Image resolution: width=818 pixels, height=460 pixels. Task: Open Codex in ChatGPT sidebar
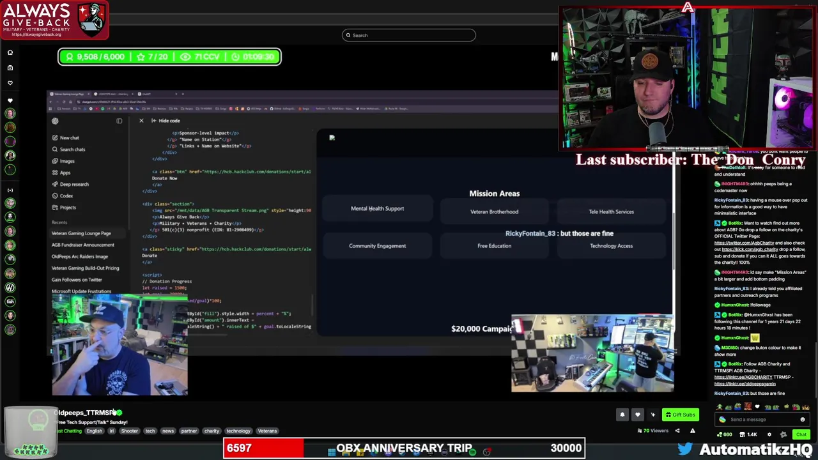[66, 195]
